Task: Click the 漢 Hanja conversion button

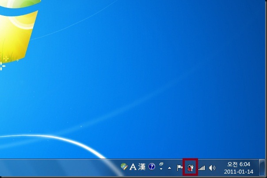Action: (x=142, y=167)
